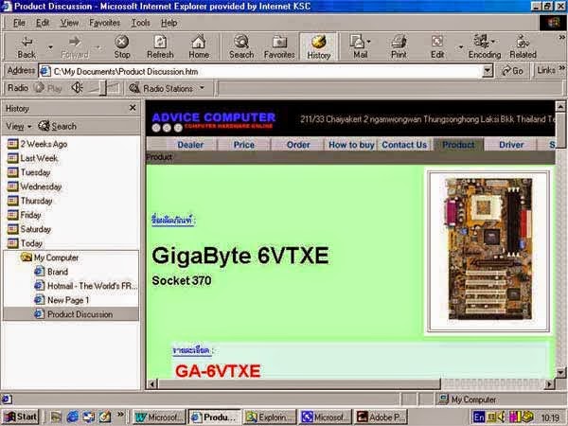Open the Favorites toolbar button
568x426 pixels.
279,47
